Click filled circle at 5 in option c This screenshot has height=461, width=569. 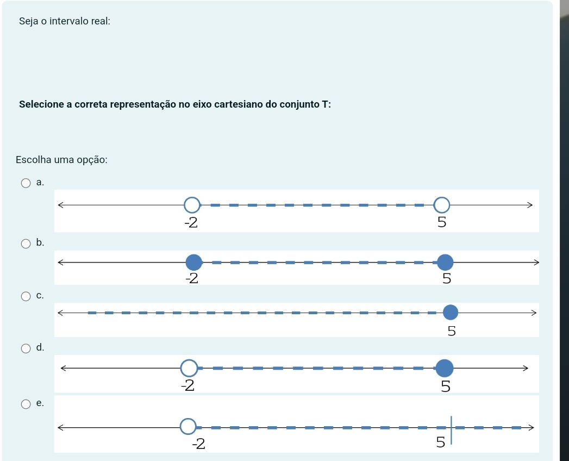pos(451,313)
